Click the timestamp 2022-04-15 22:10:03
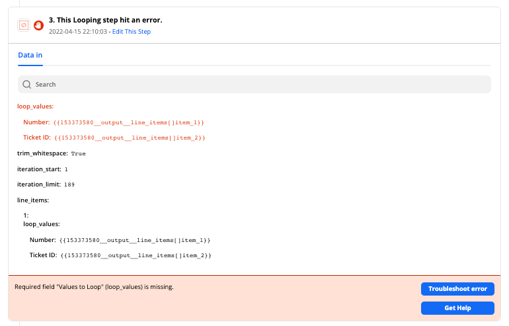Image resolution: width=509 pixels, height=326 pixels. pos(78,32)
